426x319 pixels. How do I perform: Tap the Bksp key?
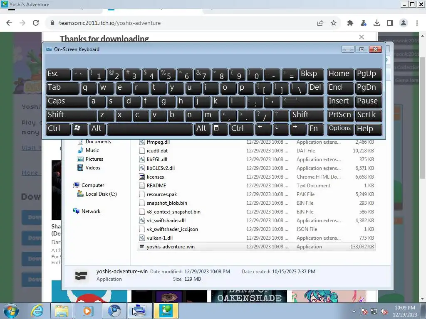click(311, 74)
